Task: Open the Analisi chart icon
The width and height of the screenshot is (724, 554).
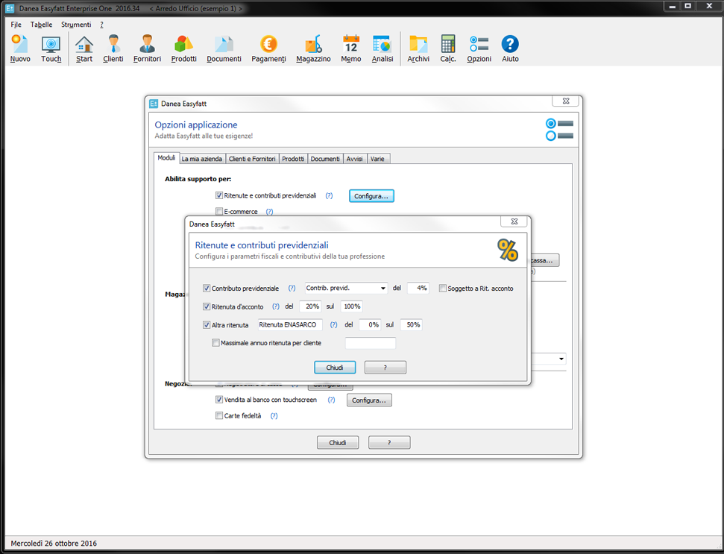Action: pyautogui.click(x=383, y=48)
